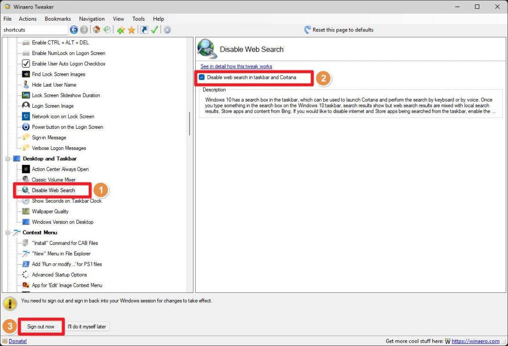This screenshot has width=508, height=346.
Task: Open the Actions menu
Action: [x=28, y=19]
